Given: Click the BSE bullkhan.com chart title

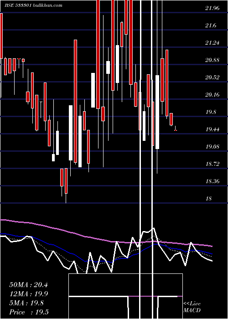Looking at the screenshot, I should pyautogui.click(x=33, y=5).
